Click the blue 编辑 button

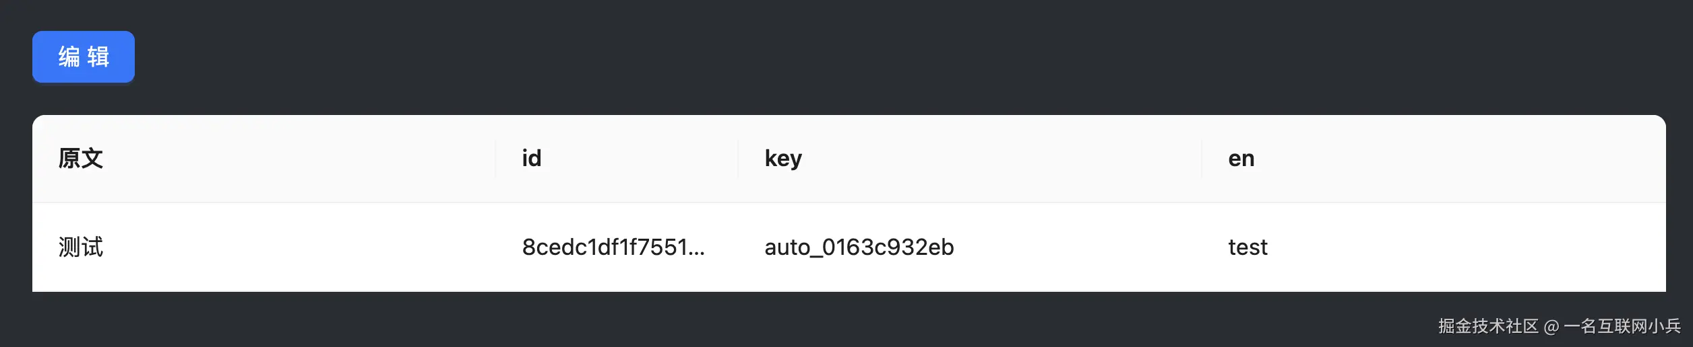coord(84,57)
